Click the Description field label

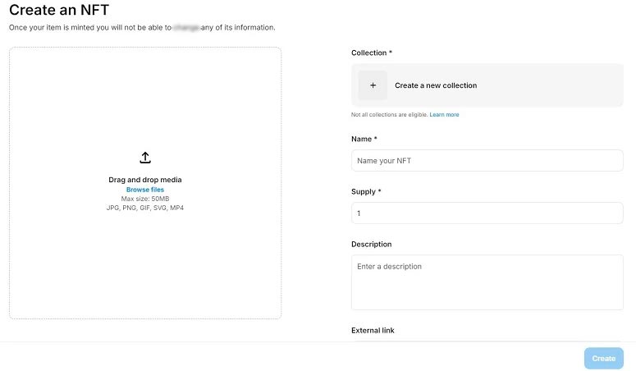tap(371, 245)
